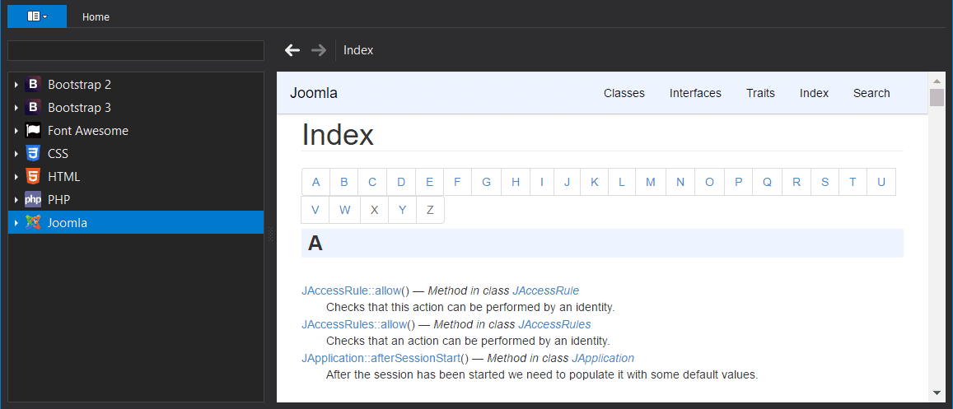Click the Joomla logo icon
The image size is (953, 409).
[33, 222]
